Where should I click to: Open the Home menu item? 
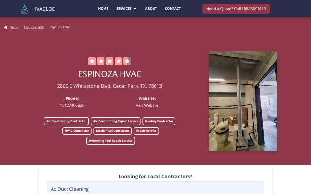coord(103,9)
